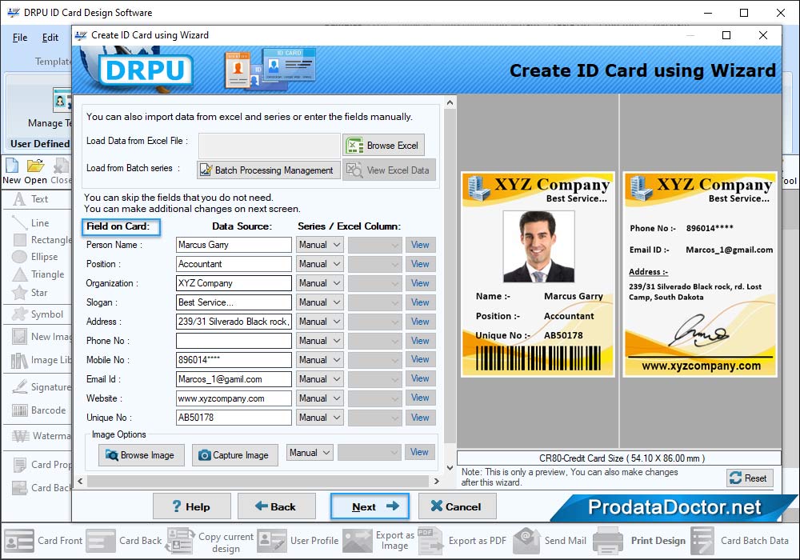Click the Email Id input field
Screen dimensions: 800x560
click(234, 379)
